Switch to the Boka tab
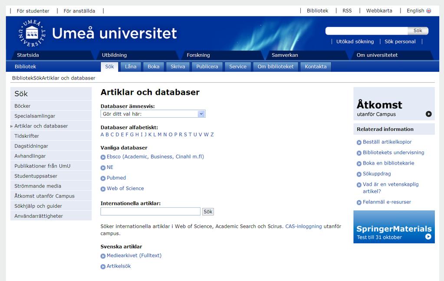Image resolution: width=444 pixels, height=281 pixels. point(154,67)
